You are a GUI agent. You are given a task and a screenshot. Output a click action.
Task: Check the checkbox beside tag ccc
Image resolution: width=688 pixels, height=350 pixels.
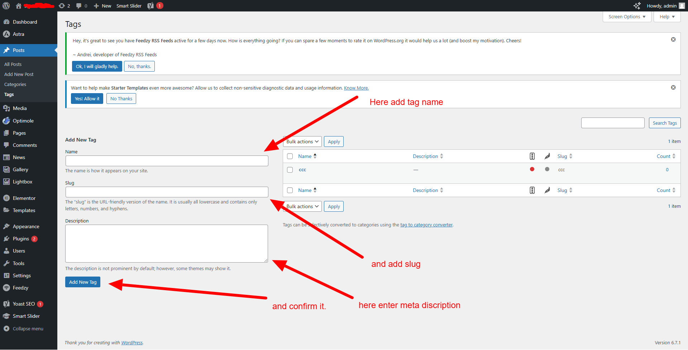click(290, 170)
